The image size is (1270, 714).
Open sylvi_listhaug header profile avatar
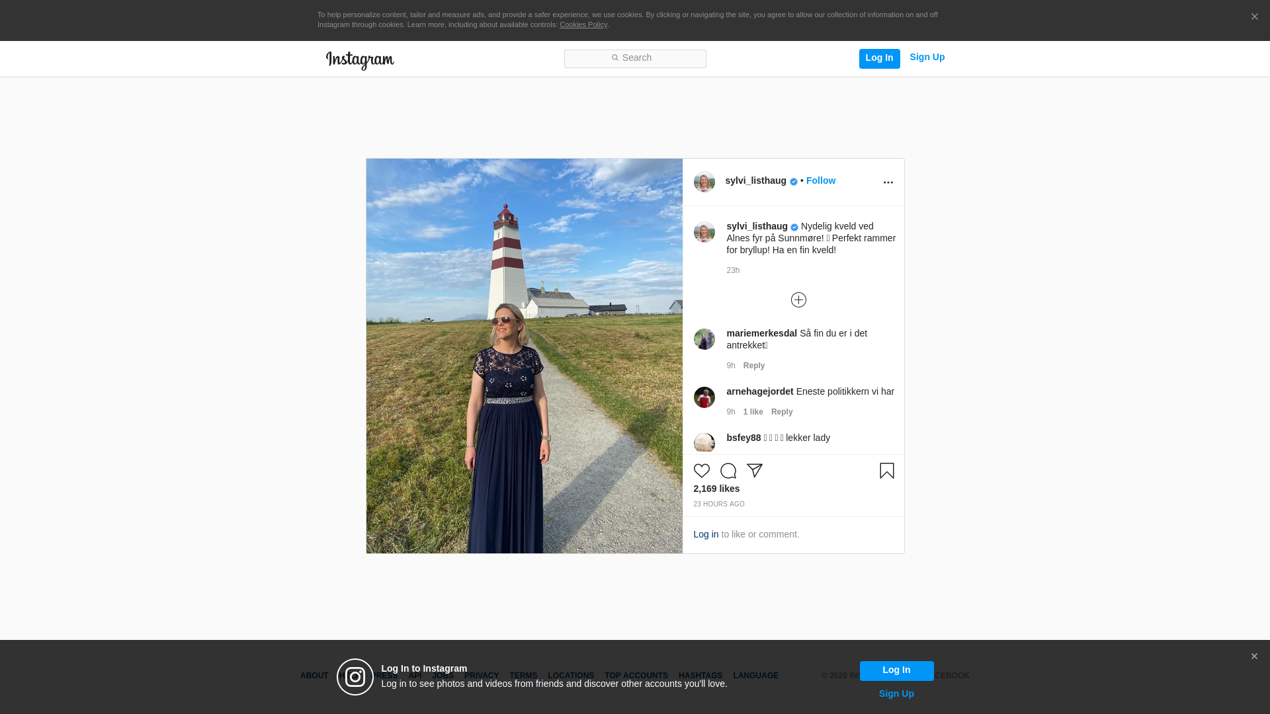pos(704,182)
